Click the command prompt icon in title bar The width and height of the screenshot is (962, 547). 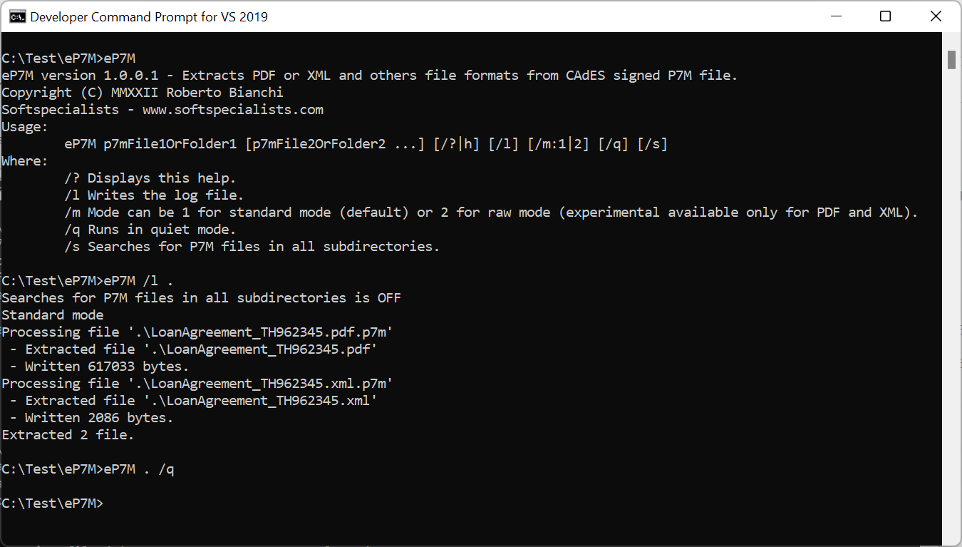click(16, 16)
